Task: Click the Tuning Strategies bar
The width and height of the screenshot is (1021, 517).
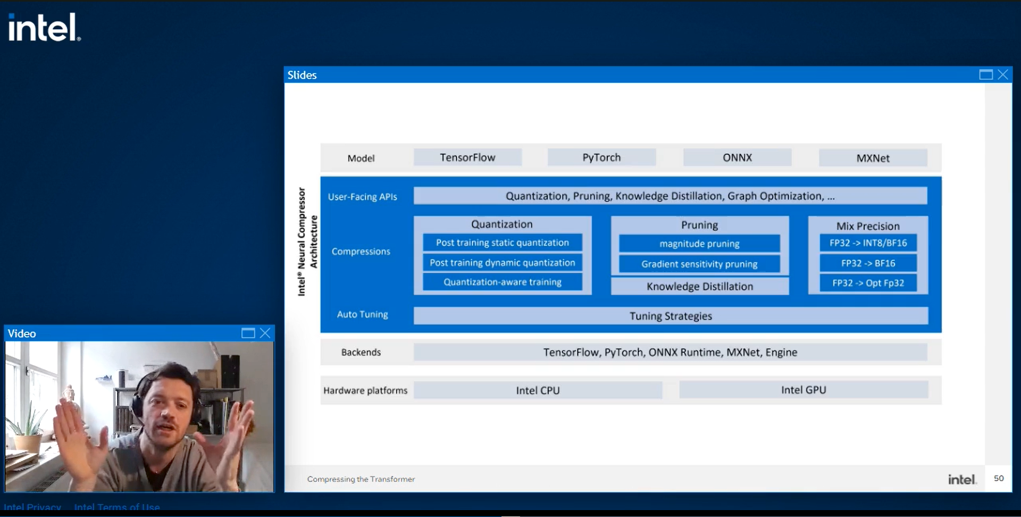Action: tap(671, 316)
